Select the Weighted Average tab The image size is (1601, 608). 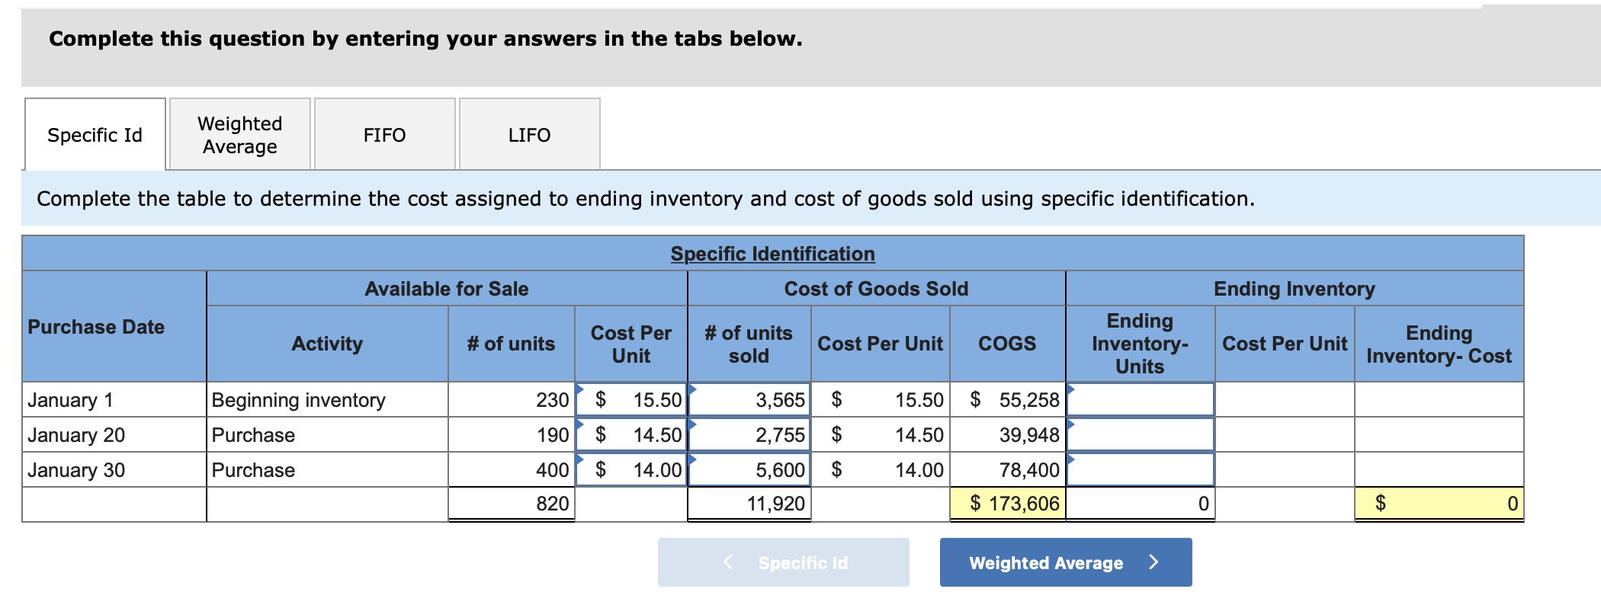[239, 134]
